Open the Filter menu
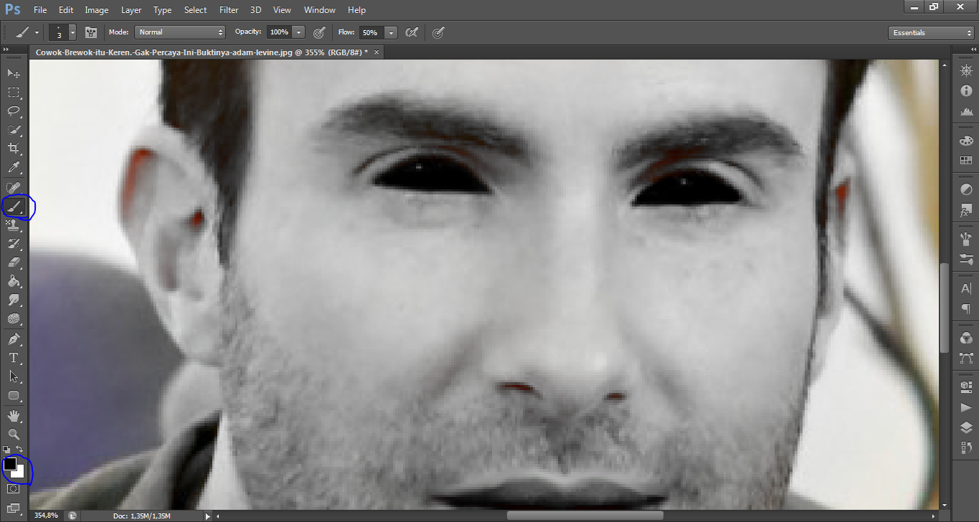The image size is (979, 522). tap(229, 10)
